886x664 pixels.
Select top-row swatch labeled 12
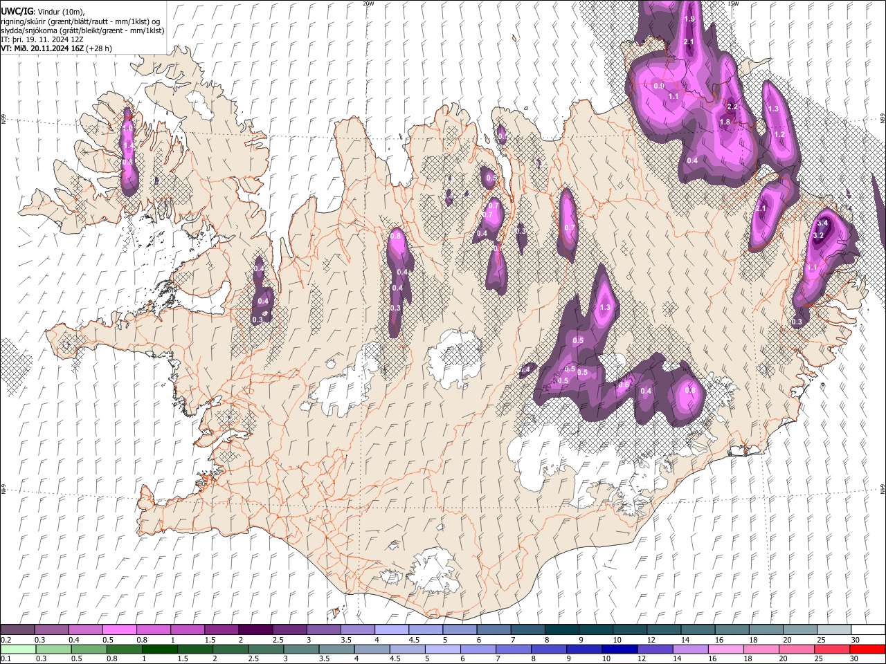click(x=663, y=630)
